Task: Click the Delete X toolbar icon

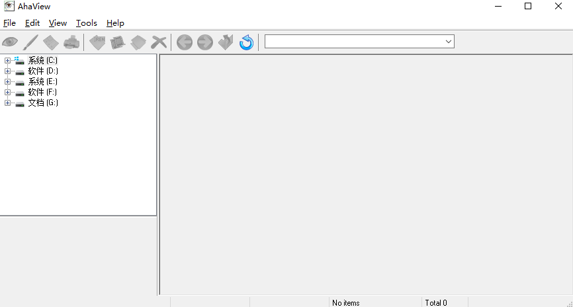Action: [159, 42]
